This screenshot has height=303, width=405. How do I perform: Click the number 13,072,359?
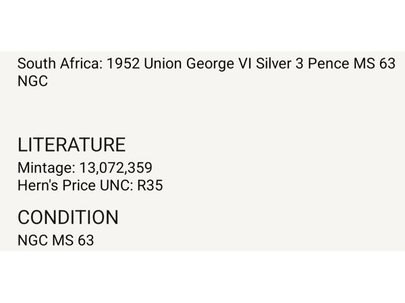115,168
